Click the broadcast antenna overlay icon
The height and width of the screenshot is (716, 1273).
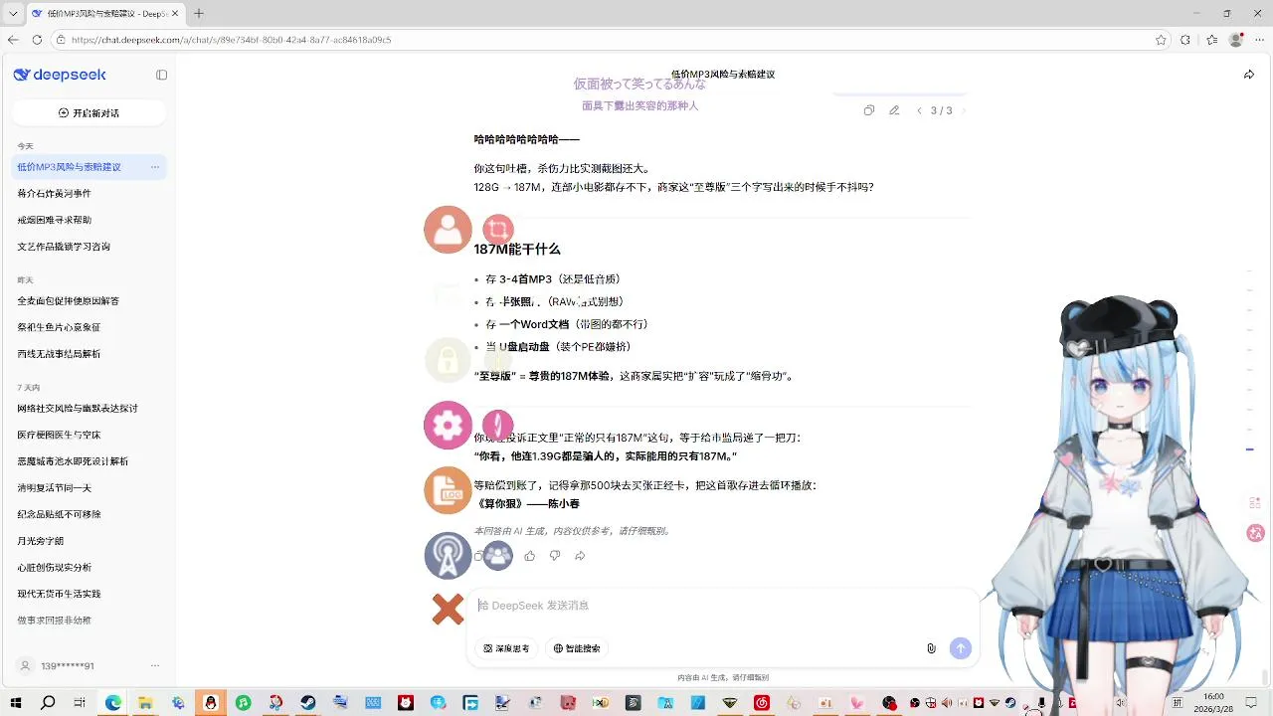(x=448, y=556)
